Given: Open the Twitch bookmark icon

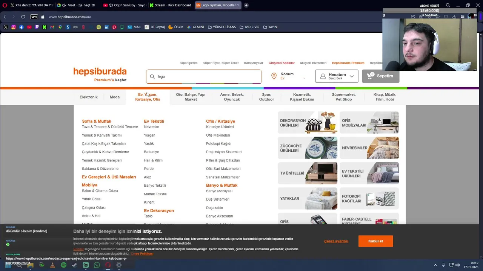Looking at the screenshot, I should pyautogui.click(x=37, y=27).
